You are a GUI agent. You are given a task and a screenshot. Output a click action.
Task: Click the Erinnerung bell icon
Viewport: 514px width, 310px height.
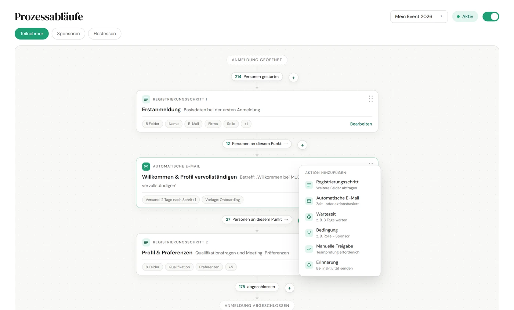tap(309, 265)
